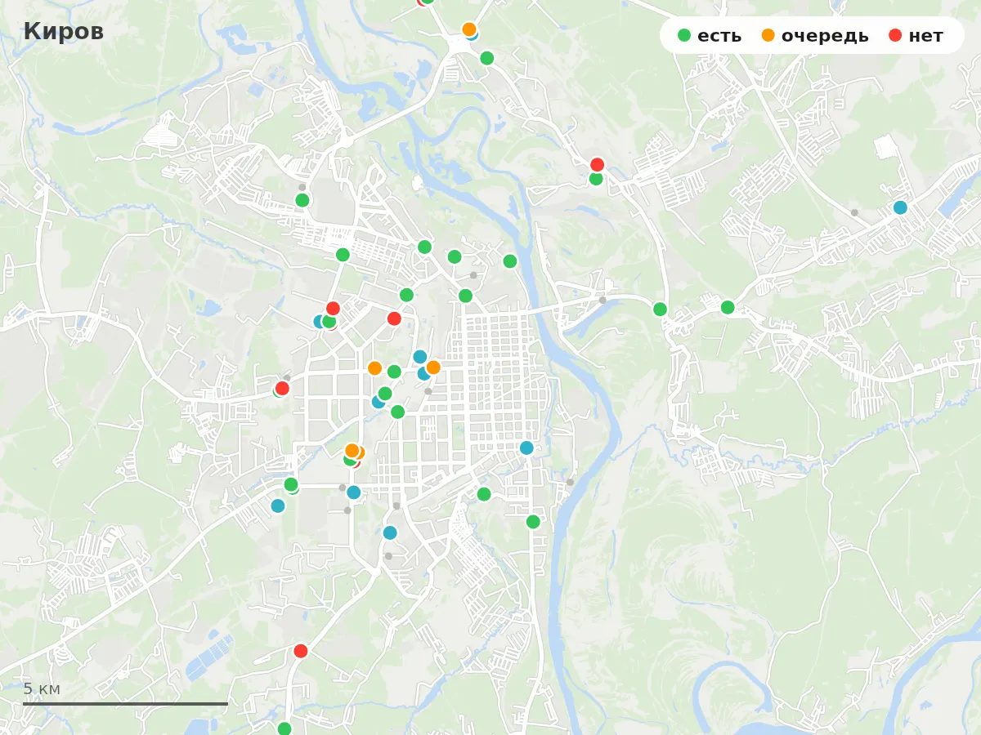This screenshot has width=981, height=735.
Task: Select the green marker just east of the river bridge
Action: [x=660, y=309]
